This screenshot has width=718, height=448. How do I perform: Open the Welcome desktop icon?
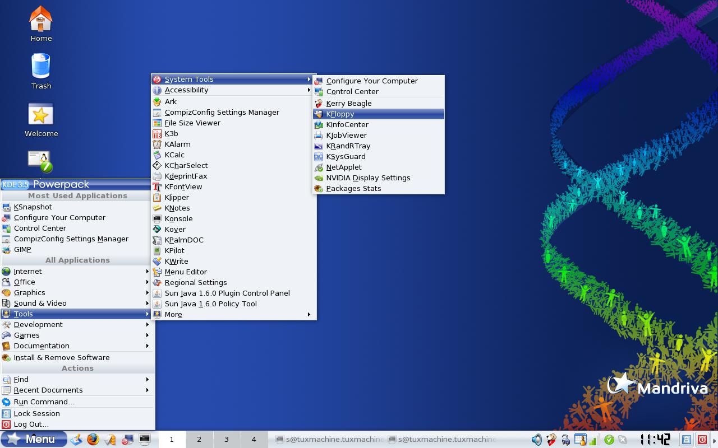click(x=41, y=119)
